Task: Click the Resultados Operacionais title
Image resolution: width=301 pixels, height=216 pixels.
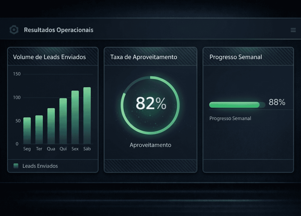Action: click(x=58, y=30)
